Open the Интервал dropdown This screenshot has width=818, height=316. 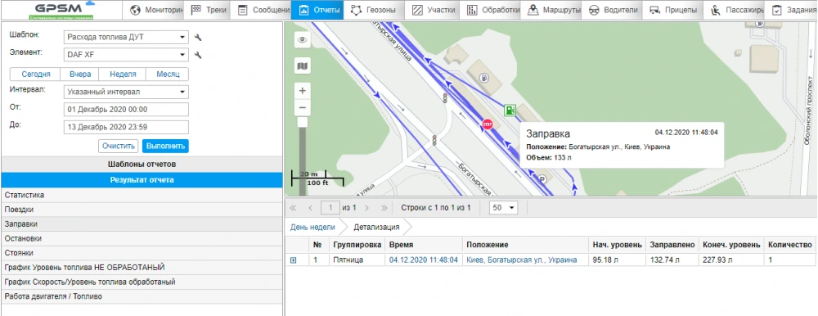126,92
